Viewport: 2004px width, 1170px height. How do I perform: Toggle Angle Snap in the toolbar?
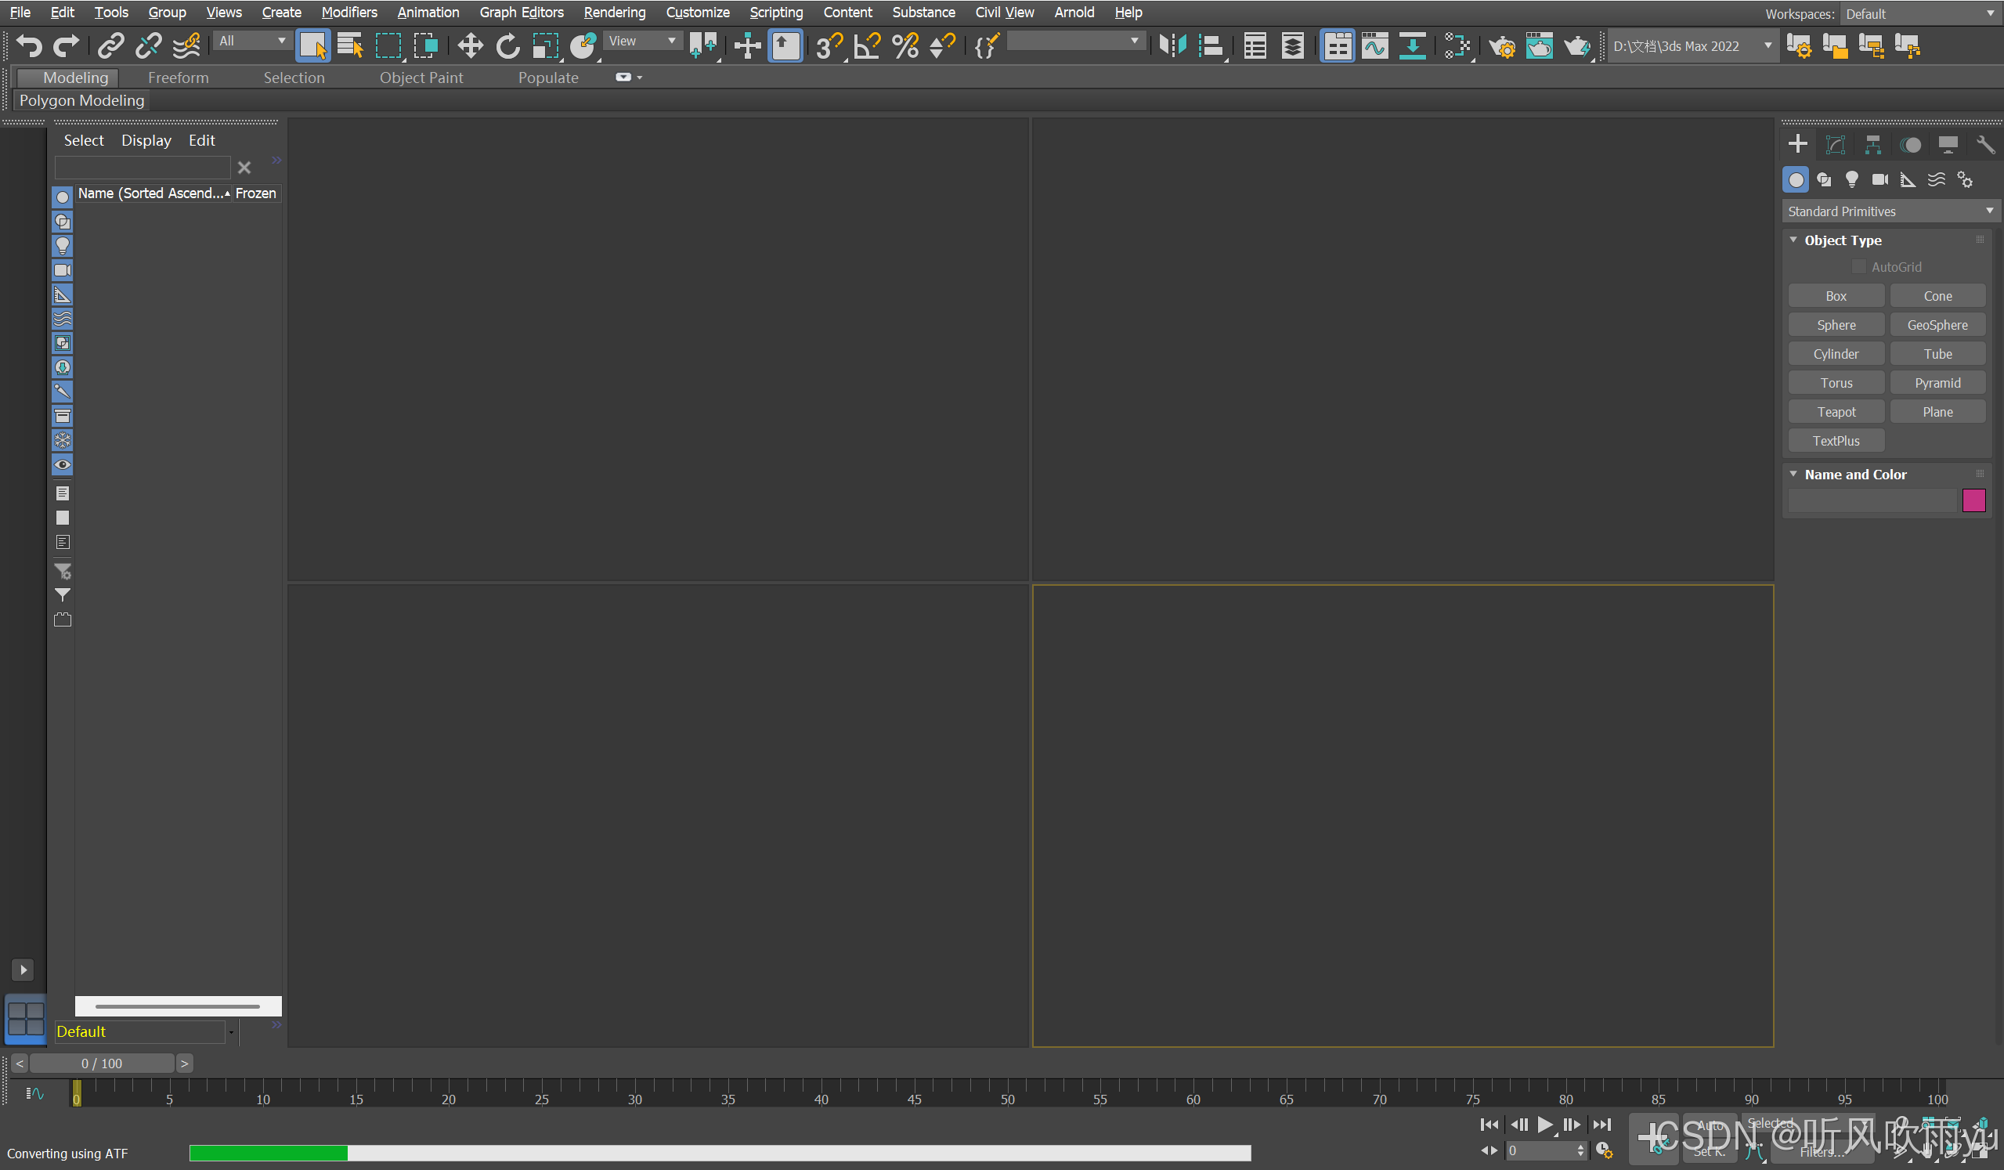click(x=867, y=46)
